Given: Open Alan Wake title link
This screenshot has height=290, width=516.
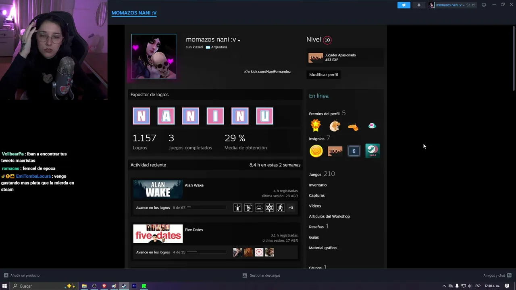Looking at the screenshot, I should [x=194, y=185].
